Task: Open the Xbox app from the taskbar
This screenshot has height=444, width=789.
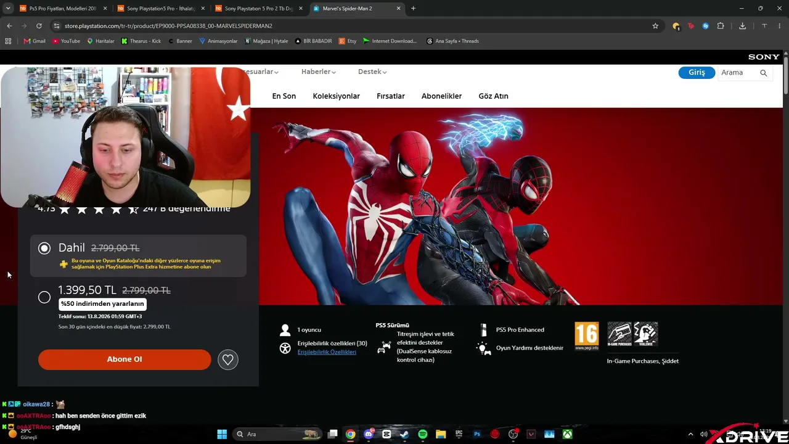Action: click(567, 434)
